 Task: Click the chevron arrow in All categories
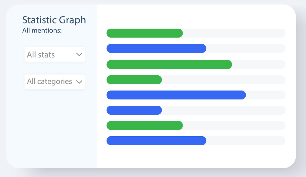pos(79,82)
